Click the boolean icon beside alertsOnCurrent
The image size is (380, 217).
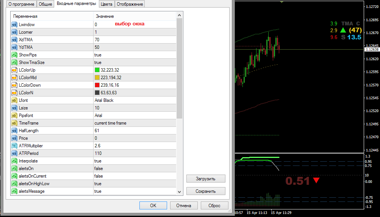[x=14, y=176]
